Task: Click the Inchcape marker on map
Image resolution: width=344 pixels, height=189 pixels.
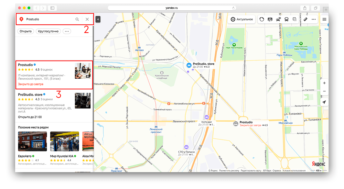Action: 206,117
